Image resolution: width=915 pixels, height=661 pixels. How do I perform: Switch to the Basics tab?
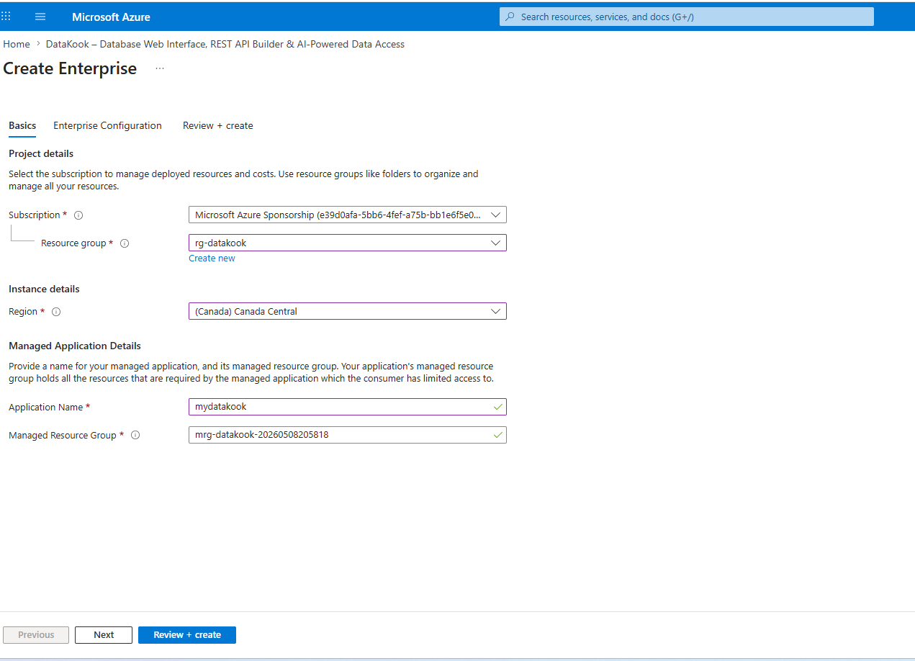click(22, 125)
